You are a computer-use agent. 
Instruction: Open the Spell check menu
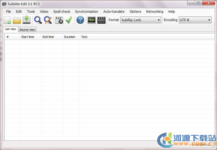[62, 12]
